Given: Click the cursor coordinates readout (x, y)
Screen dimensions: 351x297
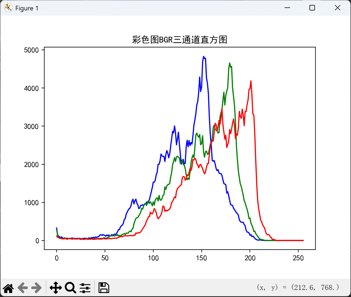Looking at the screenshot, I should 298,287.
